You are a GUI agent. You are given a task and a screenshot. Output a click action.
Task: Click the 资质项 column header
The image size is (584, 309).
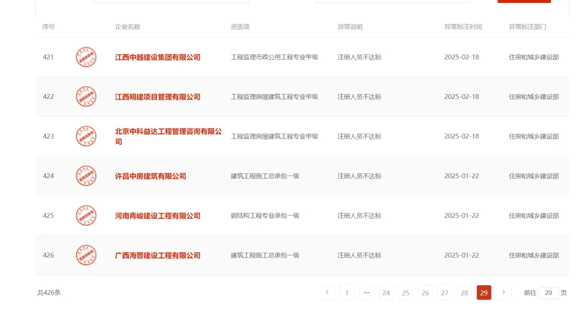240,27
